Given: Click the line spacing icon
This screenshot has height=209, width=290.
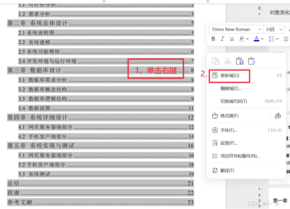Looking at the screenshot, I should pyautogui.click(x=271, y=39).
